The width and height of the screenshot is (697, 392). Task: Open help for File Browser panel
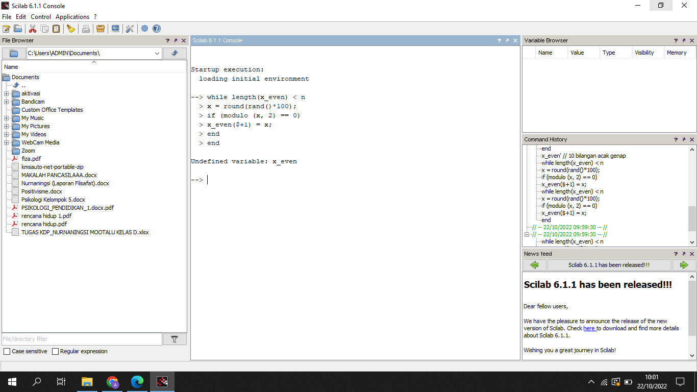[168, 40]
